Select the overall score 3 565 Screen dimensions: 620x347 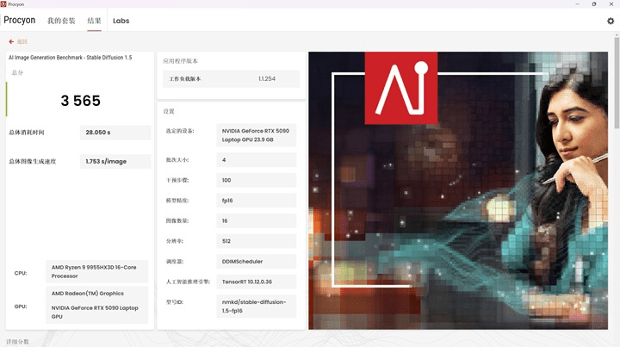pos(80,101)
